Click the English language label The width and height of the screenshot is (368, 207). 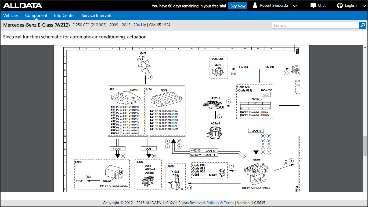[351, 5]
